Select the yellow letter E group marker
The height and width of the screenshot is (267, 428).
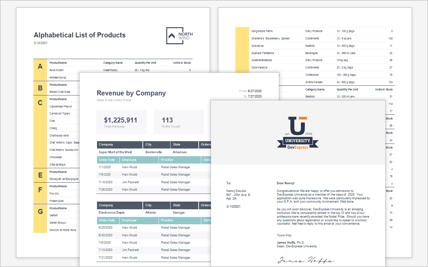click(40, 175)
